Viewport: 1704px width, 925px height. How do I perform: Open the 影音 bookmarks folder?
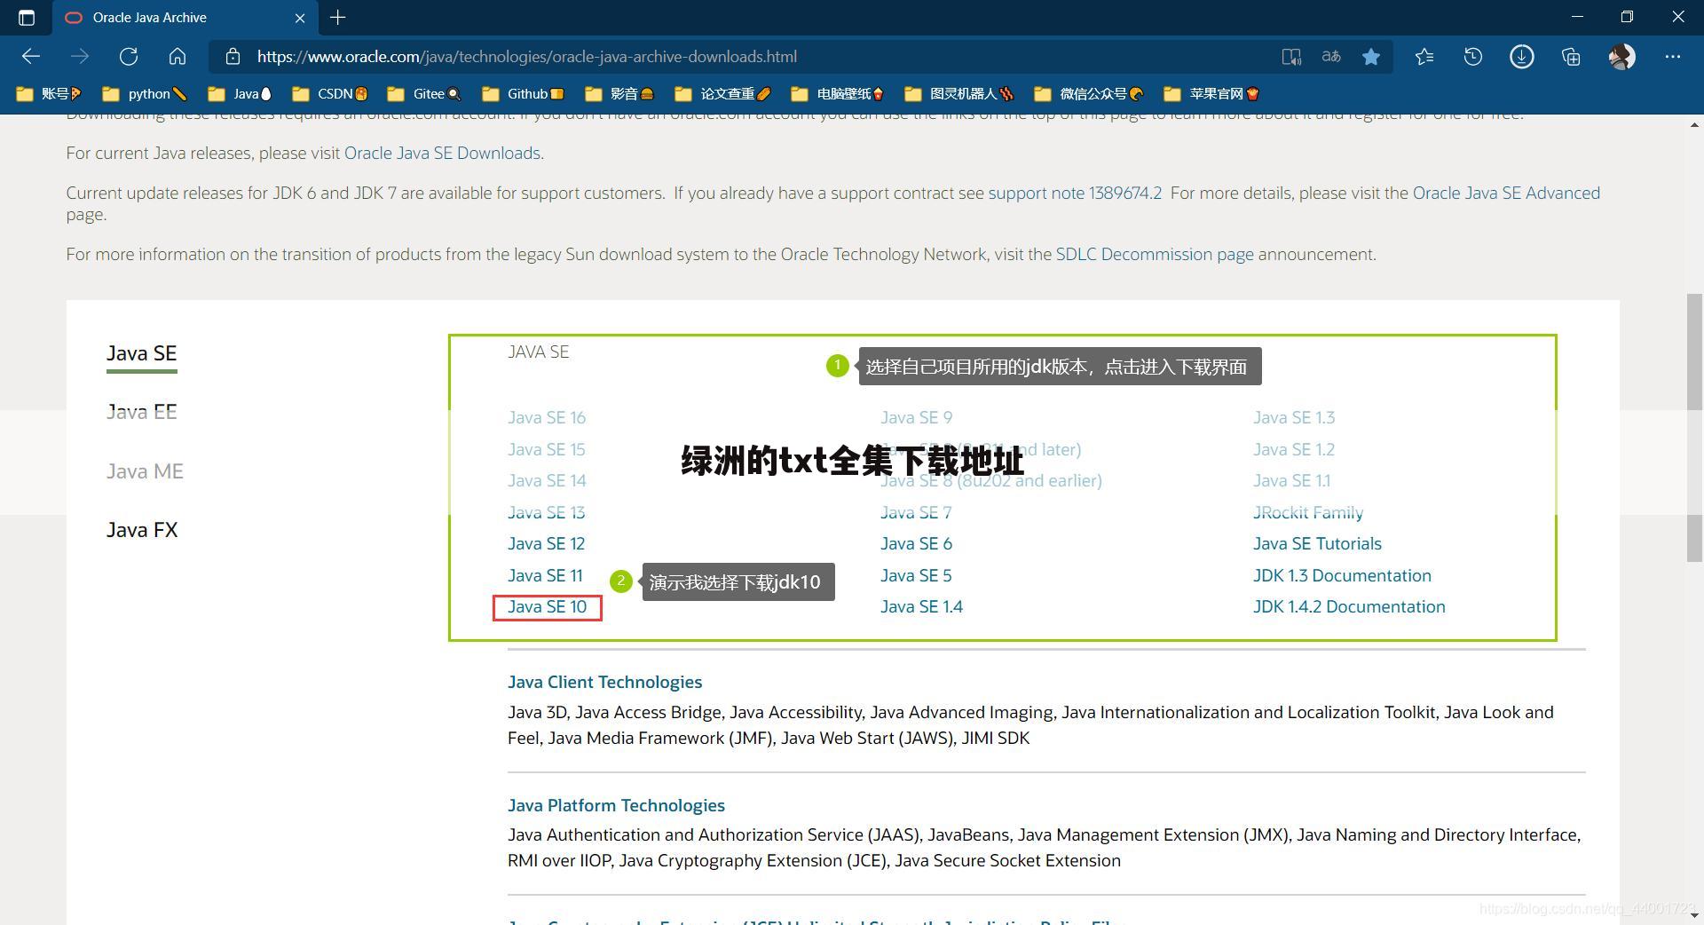click(x=619, y=94)
